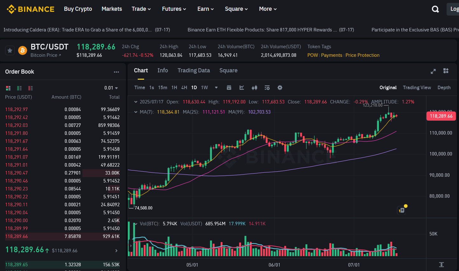This screenshot has width=459, height=271.
Task: Select the 118,289.66 sell order row
Action: click(62, 236)
